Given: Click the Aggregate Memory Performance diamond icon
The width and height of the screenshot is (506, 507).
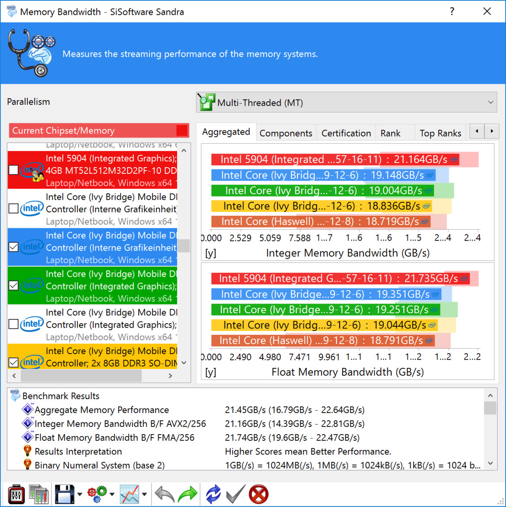Looking at the screenshot, I should [28, 409].
